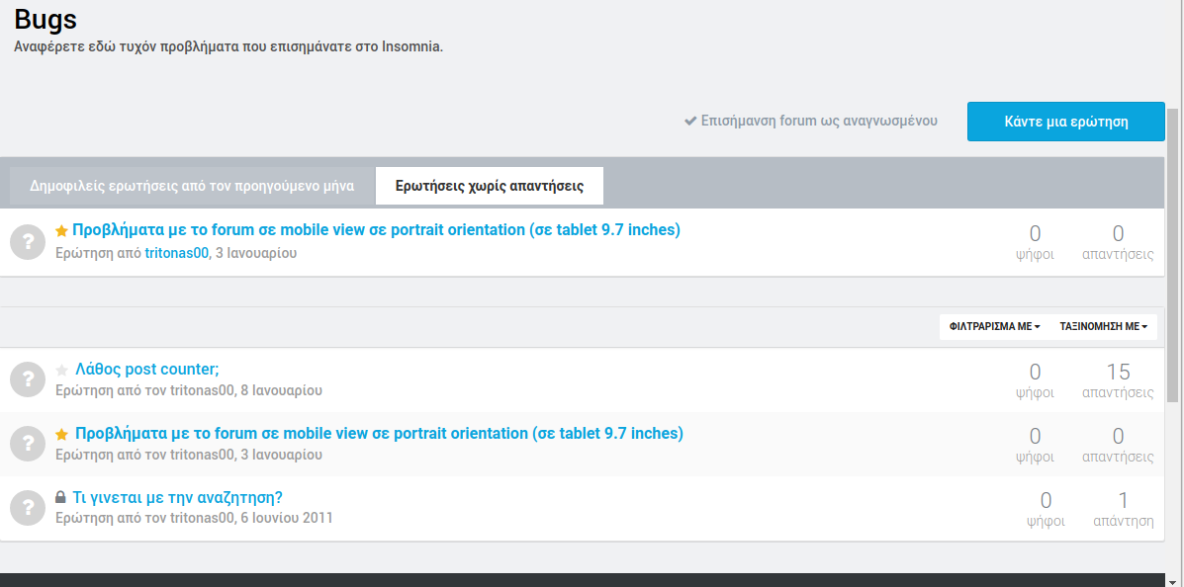Screen dimensions: 1184x587
Task: Click question mark icon of the featured top question
Action: pos(28,241)
